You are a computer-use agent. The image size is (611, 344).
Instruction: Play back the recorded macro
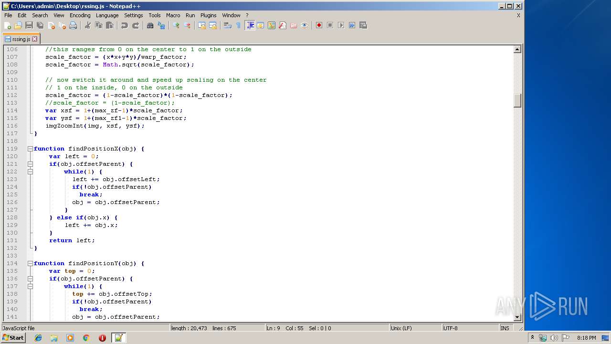[x=341, y=25]
